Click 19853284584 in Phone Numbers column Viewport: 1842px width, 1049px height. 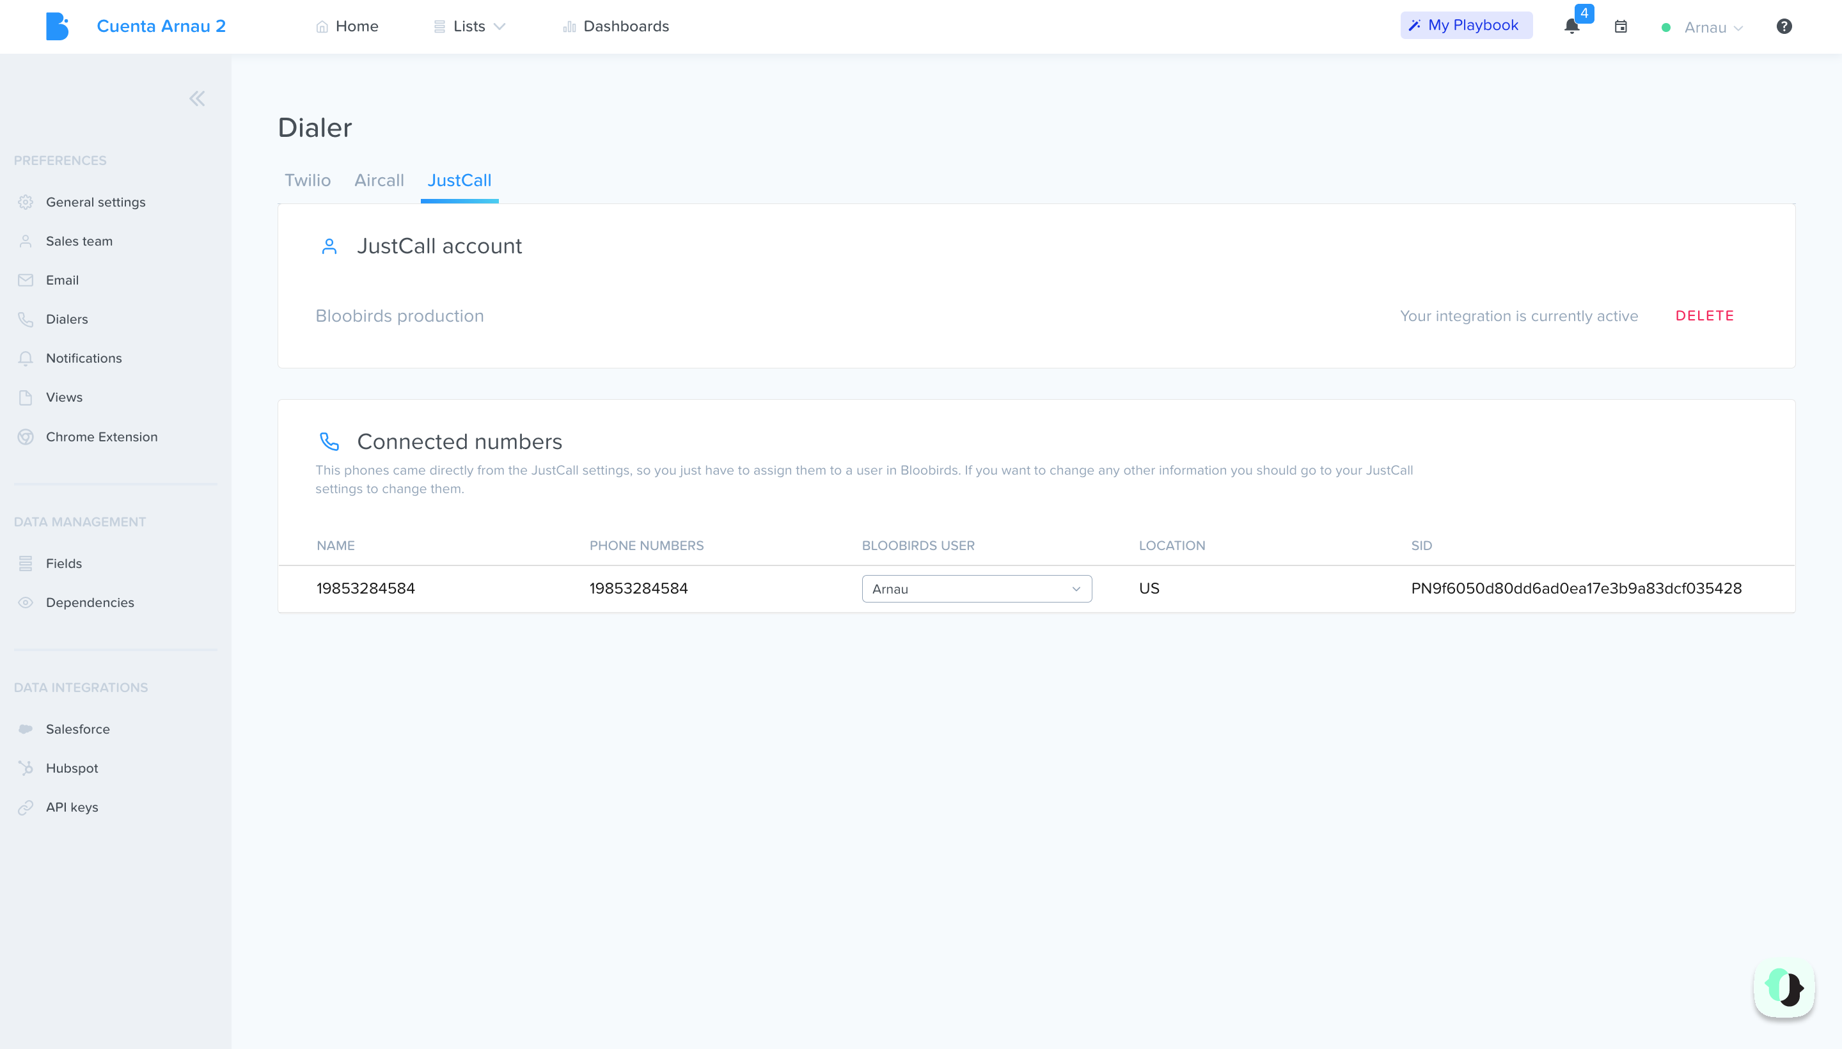[x=638, y=588]
